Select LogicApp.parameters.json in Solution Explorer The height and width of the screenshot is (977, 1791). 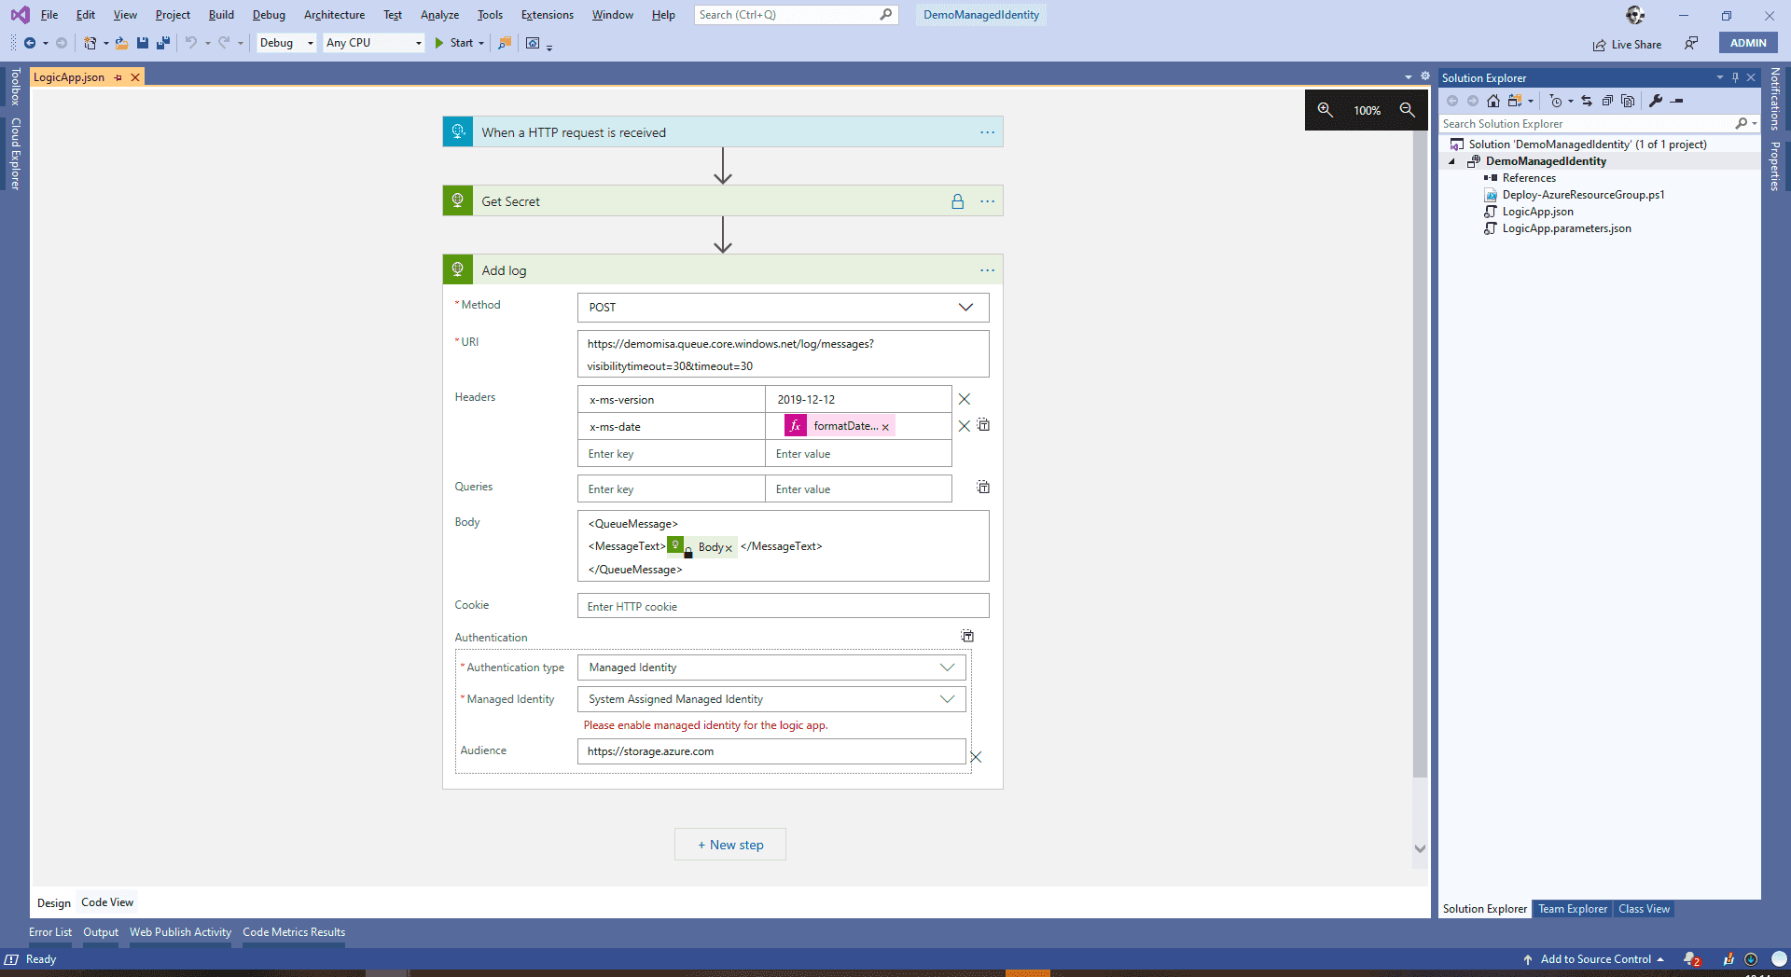pos(1566,228)
